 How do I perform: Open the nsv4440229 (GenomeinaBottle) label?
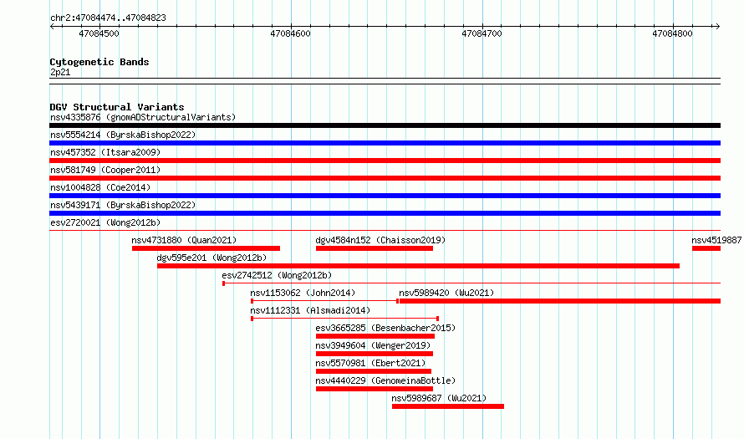point(385,380)
